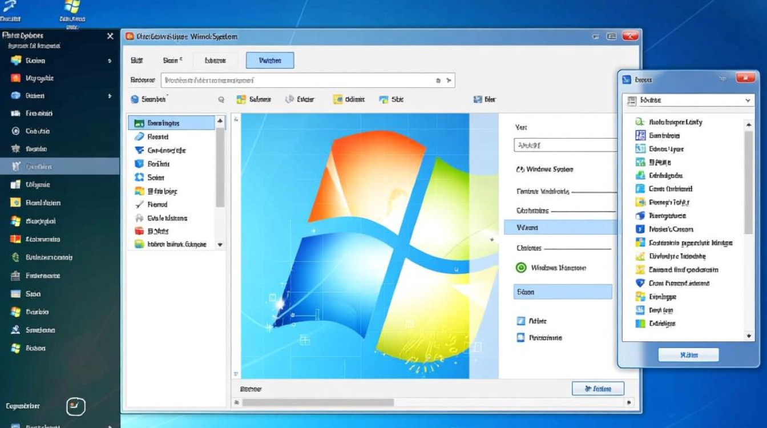Viewport: 767px width, 428px height.
Task: Click the save disk icon at toolbar's right end
Action: pyautogui.click(x=478, y=99)
